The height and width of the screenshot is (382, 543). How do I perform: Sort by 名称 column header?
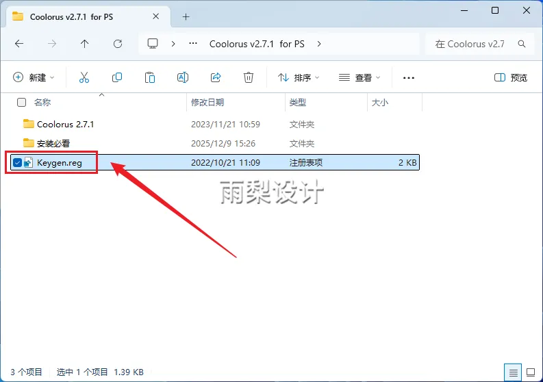[x=42, y=102]
